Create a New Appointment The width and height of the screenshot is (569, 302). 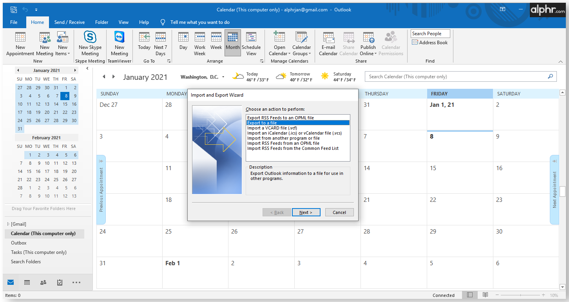coord(20,44)
